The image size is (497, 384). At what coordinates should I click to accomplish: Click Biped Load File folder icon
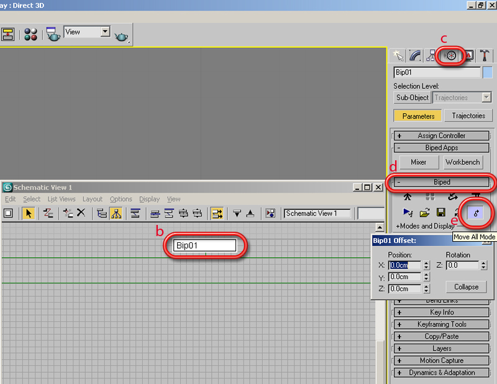[424, 213]
